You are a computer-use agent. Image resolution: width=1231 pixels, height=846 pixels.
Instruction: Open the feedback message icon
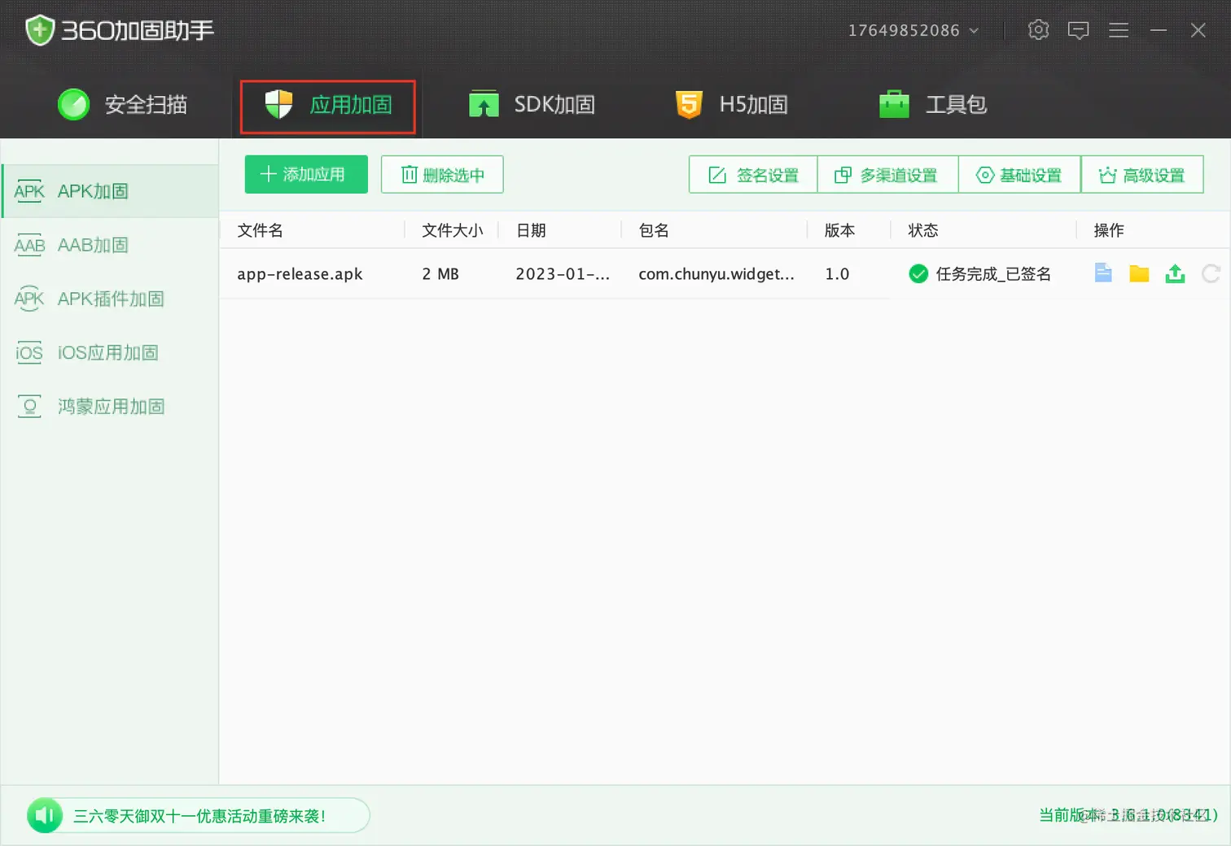[1078, 30]
